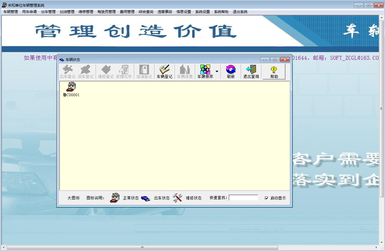The width and height of the screenshot is (385, 251).
Task: Open the 系统帮助 menu
Action: pyautogui.click(x=221, y=12)
